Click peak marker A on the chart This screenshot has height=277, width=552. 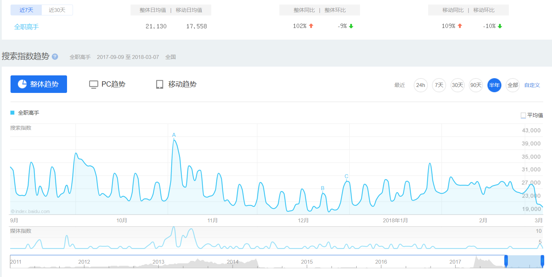point(174,135)
